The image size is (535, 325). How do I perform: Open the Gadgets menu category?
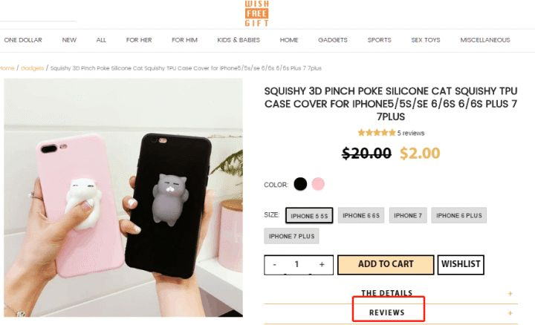coord(333,40)
